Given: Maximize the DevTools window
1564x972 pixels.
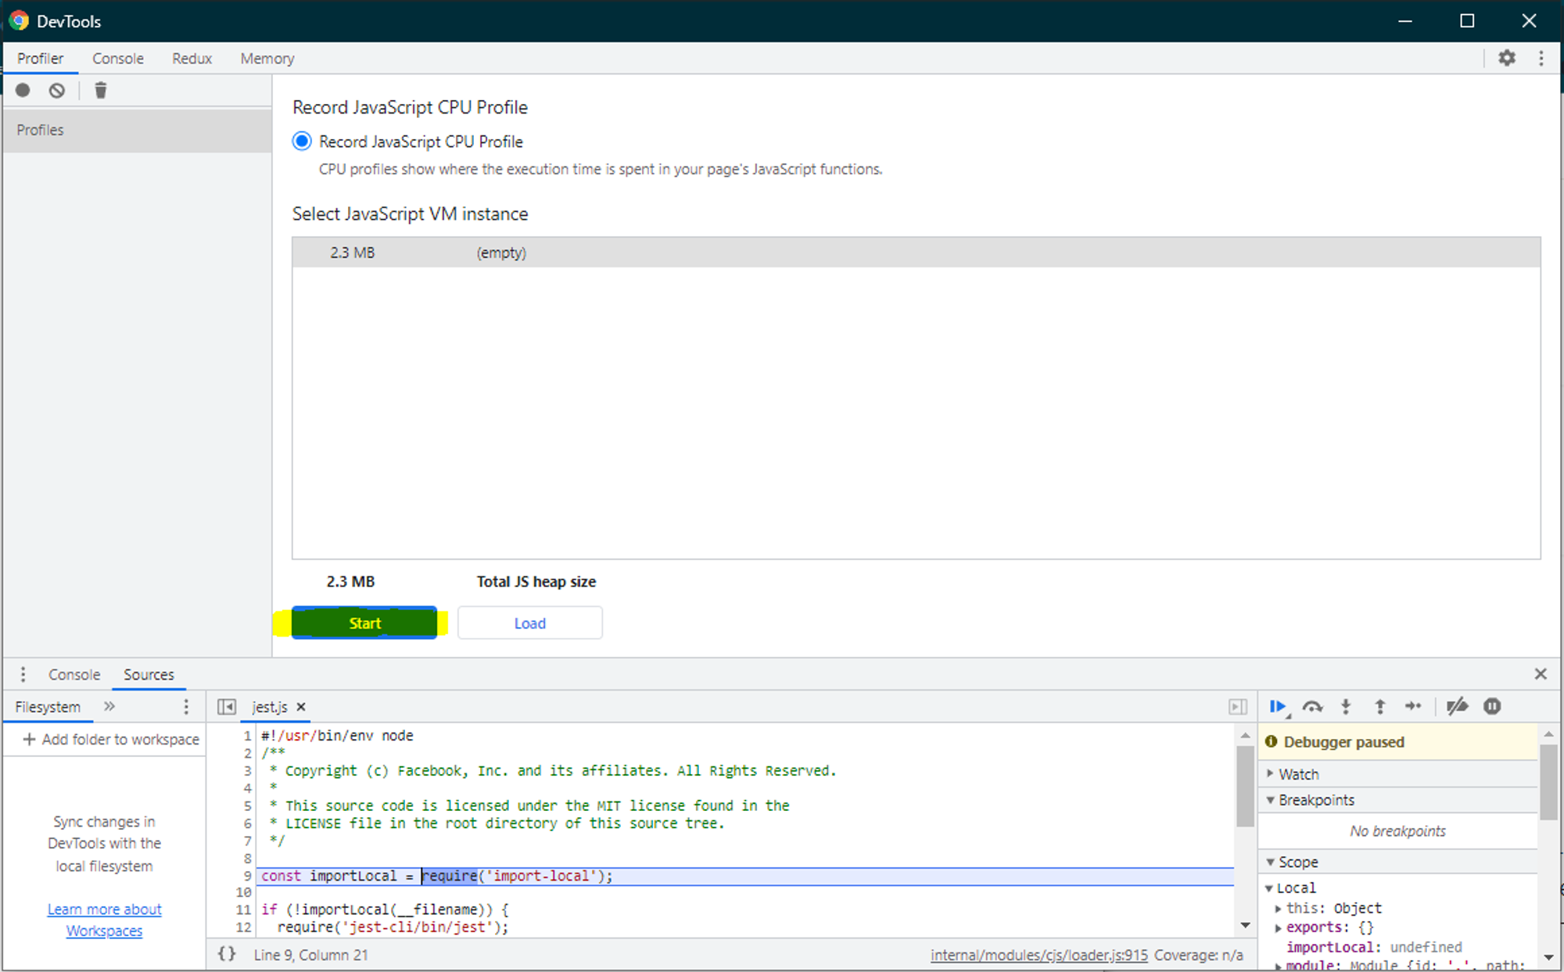Looking at the screenshot, I should 1467,21.
